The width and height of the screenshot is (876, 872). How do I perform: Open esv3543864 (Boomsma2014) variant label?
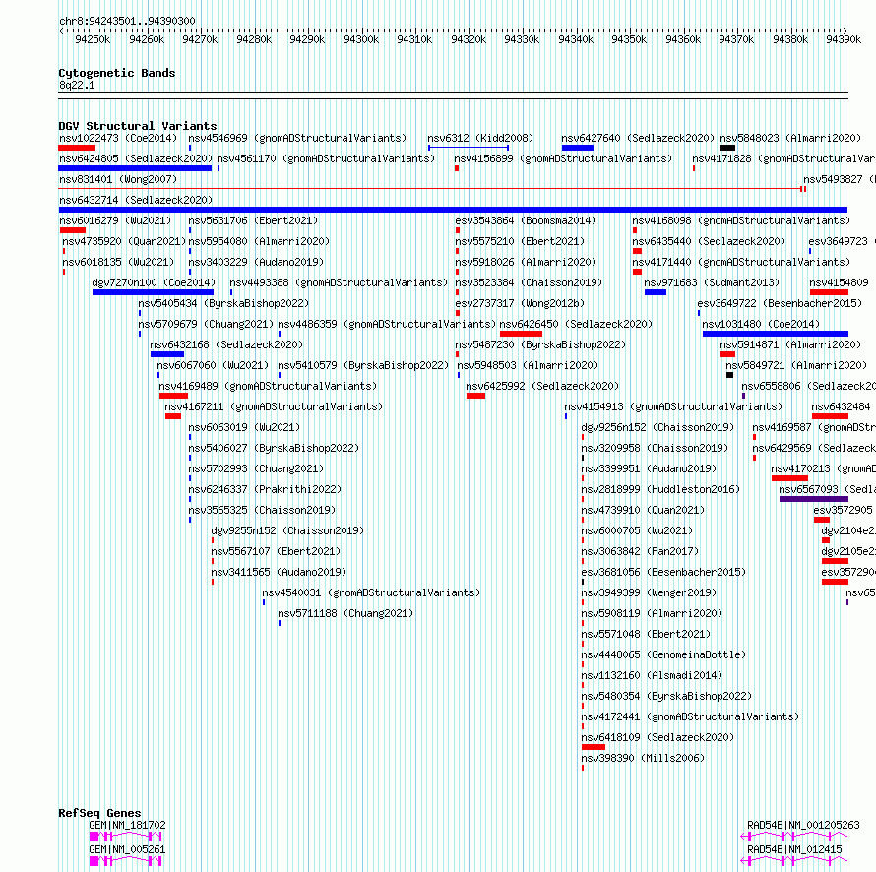(x=526, y=220)
